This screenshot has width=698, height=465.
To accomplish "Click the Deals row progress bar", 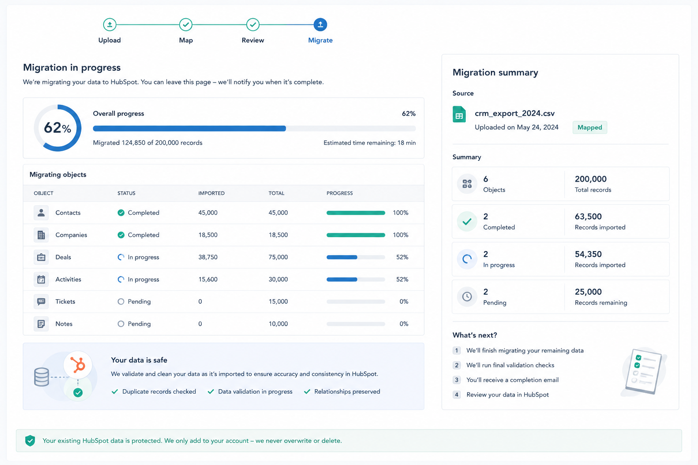I will (356, 257).
